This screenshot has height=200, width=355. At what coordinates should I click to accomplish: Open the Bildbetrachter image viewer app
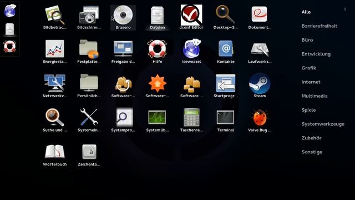coord(54,18)
